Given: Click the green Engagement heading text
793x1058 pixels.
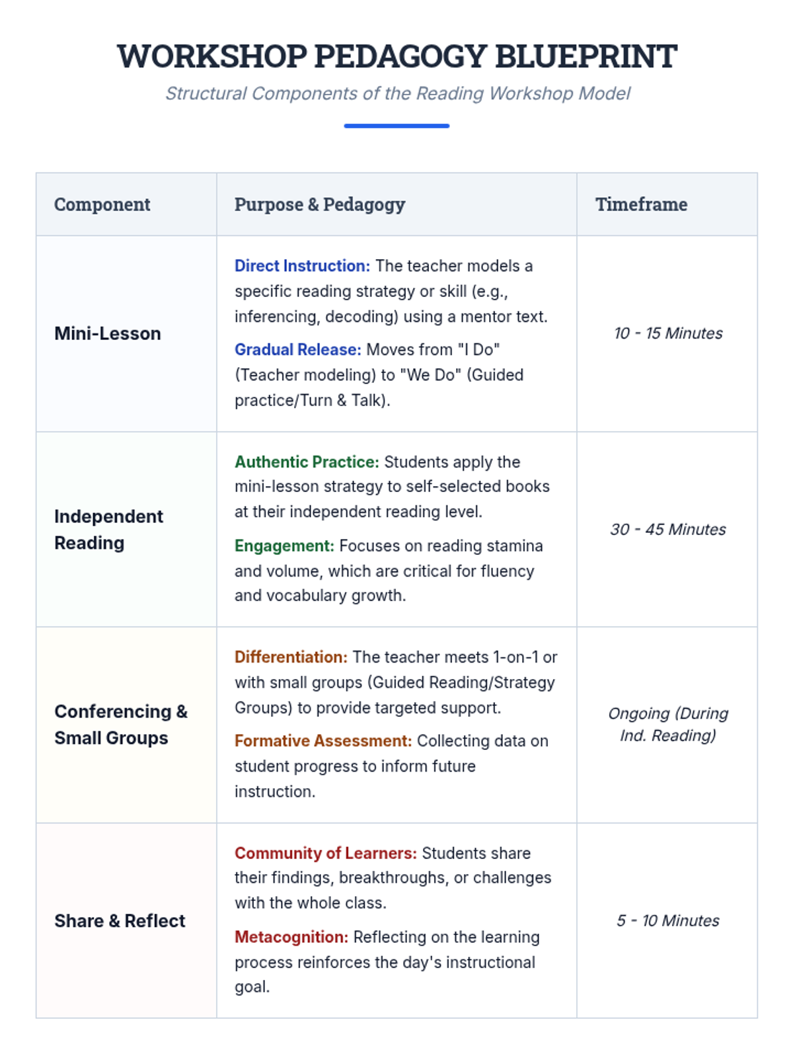Looking at the screenshot, I should coord(284,546).
